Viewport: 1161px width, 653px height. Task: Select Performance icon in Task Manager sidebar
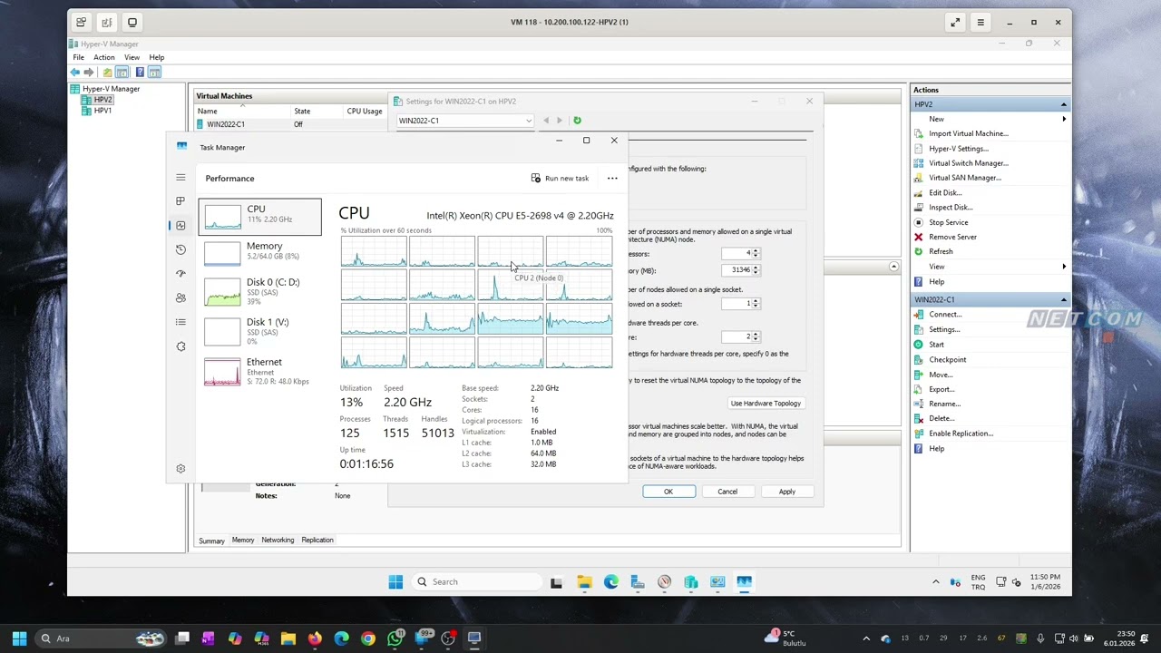click(x=180, y=225)
